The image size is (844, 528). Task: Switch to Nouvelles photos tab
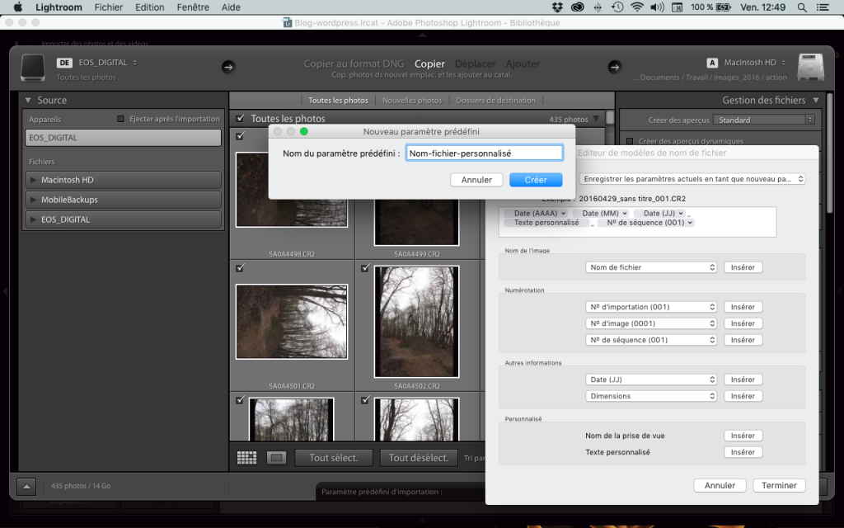[412, 100]
